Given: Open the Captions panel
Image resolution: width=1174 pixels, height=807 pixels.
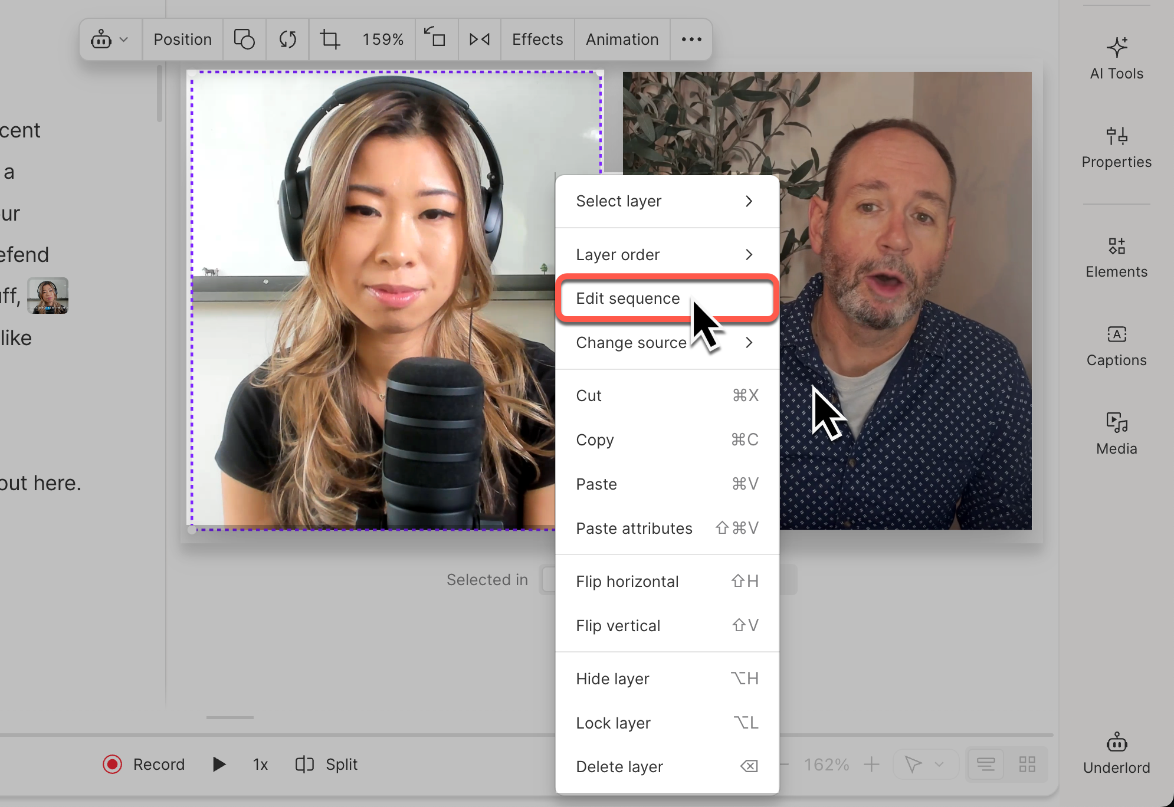Looking at the screenshot, I should [1116, 345].
